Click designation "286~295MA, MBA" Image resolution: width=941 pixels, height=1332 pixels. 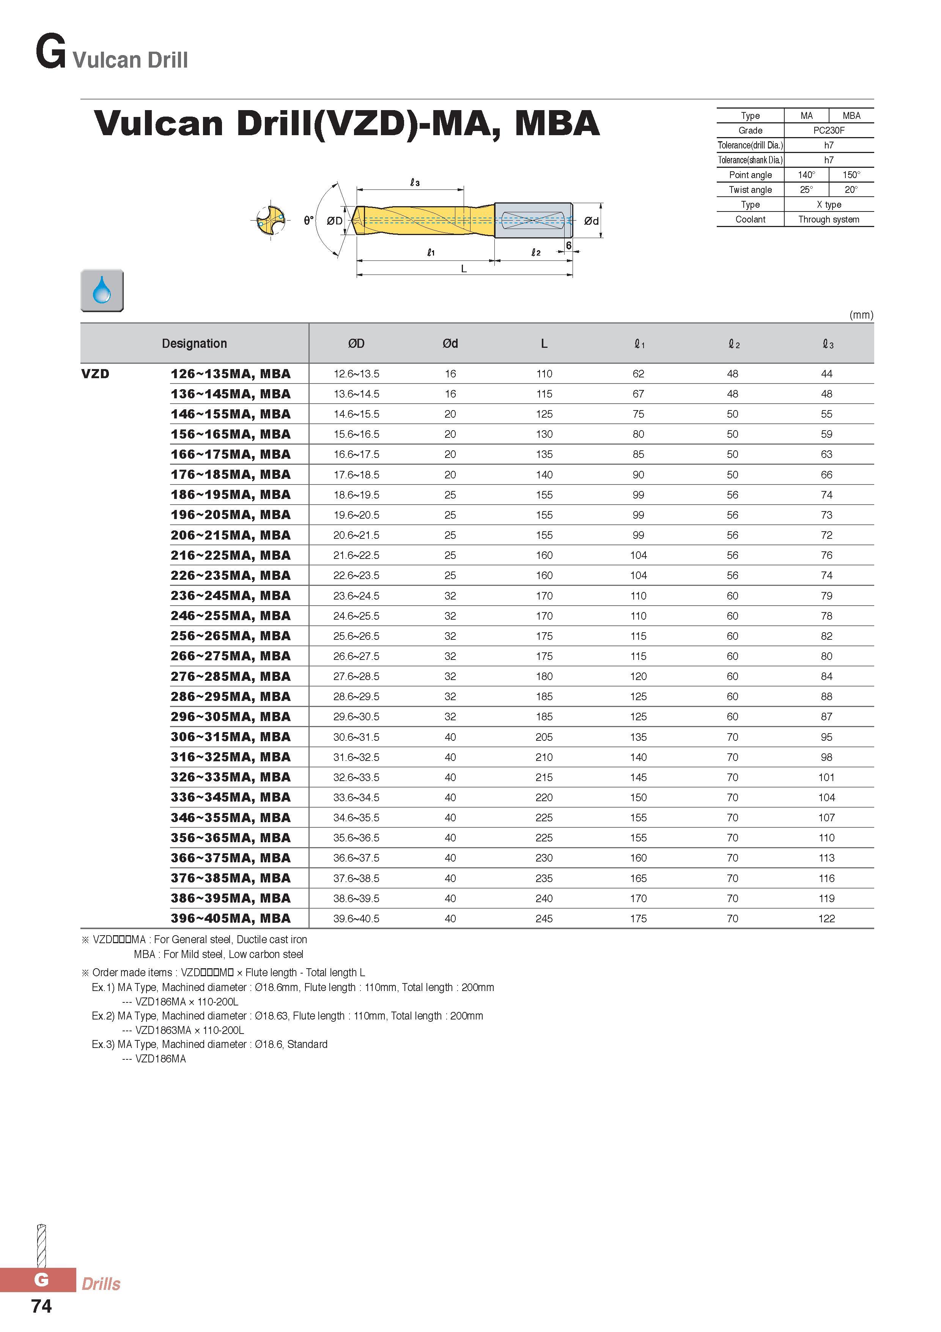(x=231, y=696)
